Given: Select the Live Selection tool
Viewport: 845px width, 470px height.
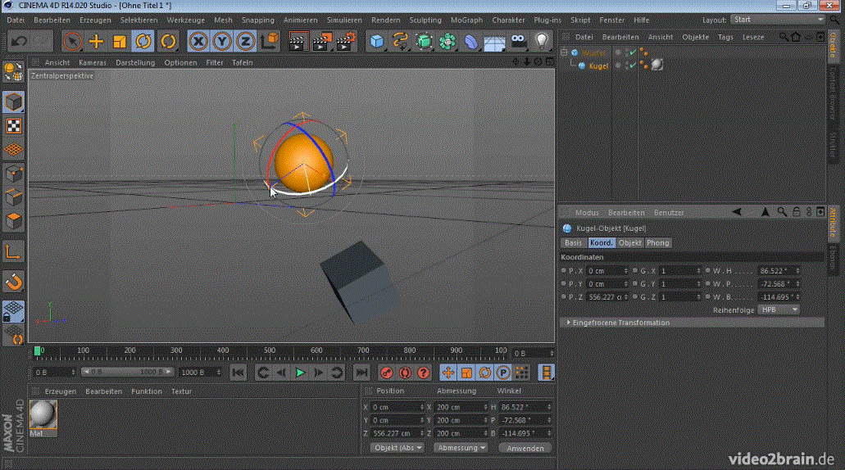Looking at the screenshot, I should point(72,42).
